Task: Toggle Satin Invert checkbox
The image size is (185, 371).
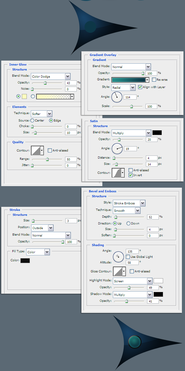Action: (131, 175)
